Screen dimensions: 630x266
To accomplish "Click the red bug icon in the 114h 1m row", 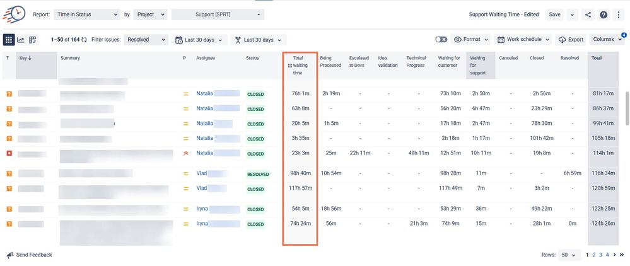I will point(9,153).
